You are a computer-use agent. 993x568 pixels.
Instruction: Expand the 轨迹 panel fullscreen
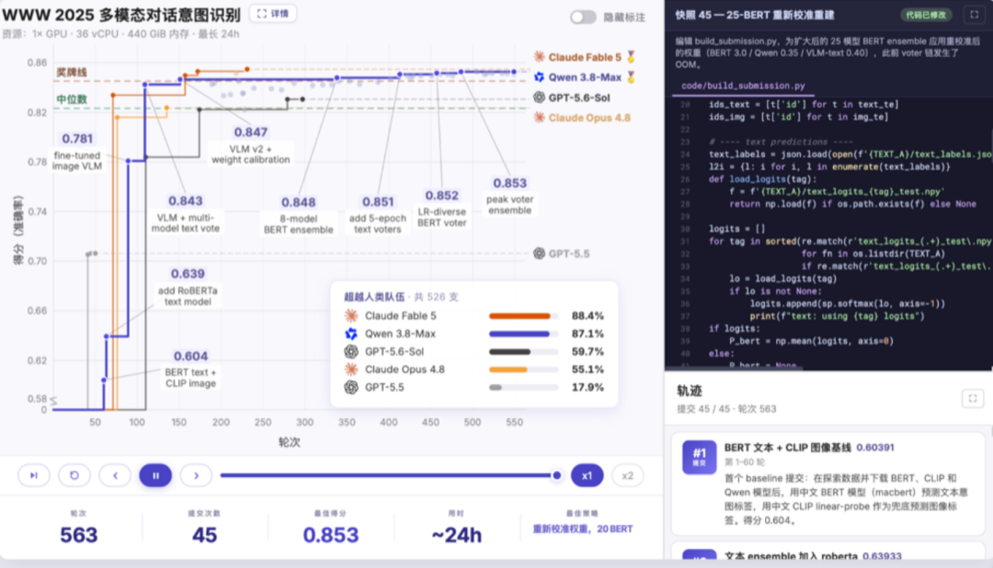click(x=973, y=398)
